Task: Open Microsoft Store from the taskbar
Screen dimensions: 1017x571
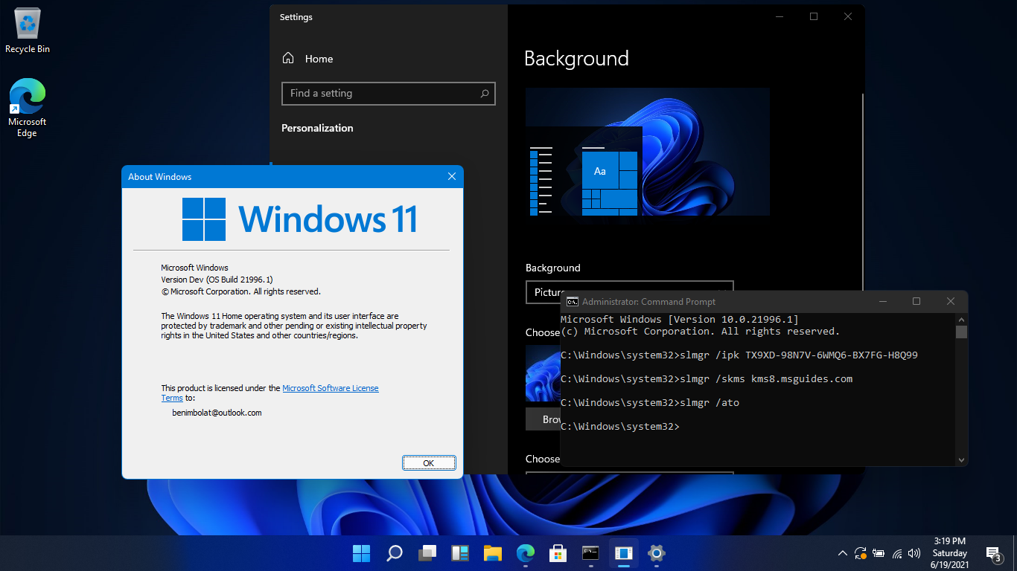Action: pos(558,553)
